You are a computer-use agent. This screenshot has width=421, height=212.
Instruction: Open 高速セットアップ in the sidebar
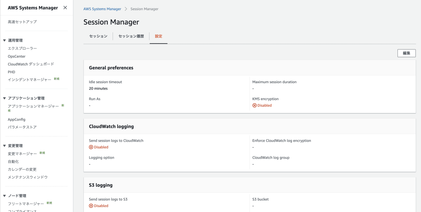(x=22, y=22)
